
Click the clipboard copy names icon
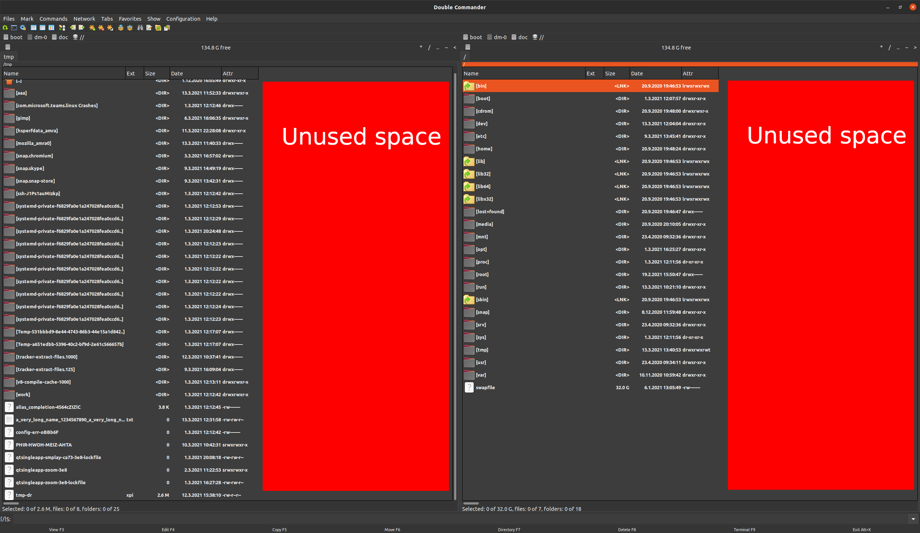coord(167,28)
